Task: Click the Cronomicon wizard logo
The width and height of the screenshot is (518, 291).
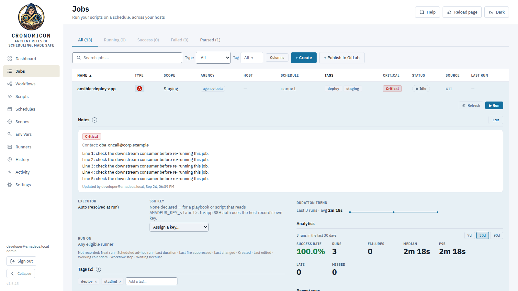Action: [x=31, y=17]
